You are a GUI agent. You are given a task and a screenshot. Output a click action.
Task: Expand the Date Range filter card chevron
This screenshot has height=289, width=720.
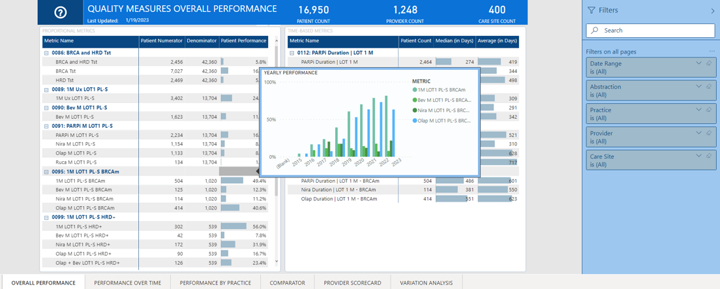point(698,63)
